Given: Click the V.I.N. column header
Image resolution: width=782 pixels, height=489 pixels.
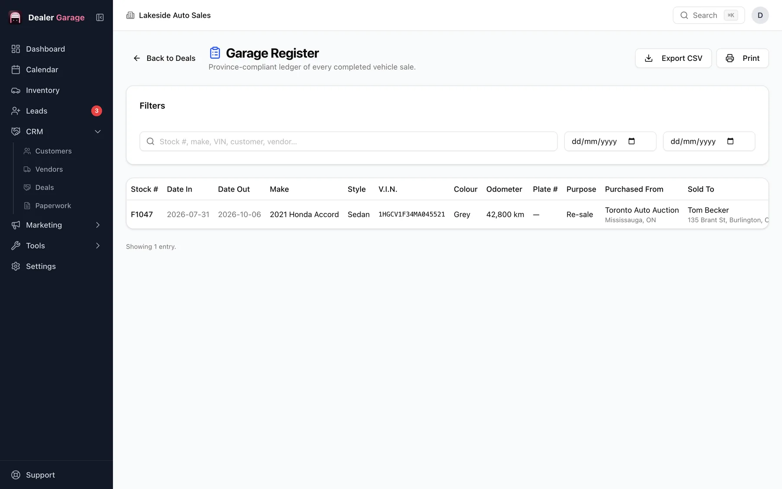Looking at the screenshot, I should tap(388, 189).
